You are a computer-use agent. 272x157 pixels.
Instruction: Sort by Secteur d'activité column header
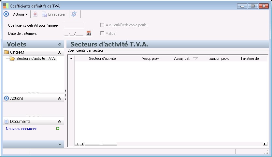pos(102,59)
